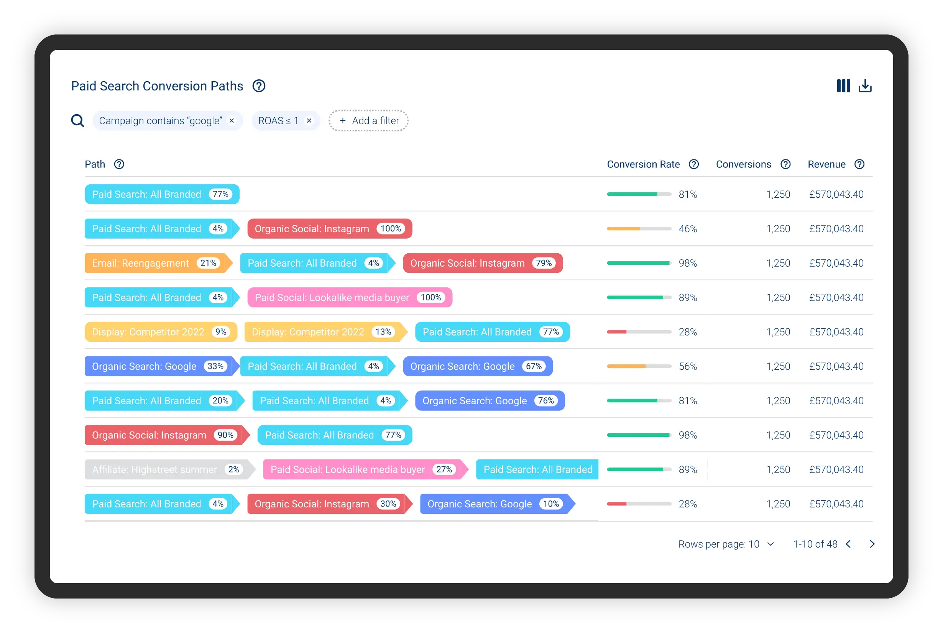Remove the Campaign contains google filter
This screenshot has height=633, width=943.
coord(232,121)
